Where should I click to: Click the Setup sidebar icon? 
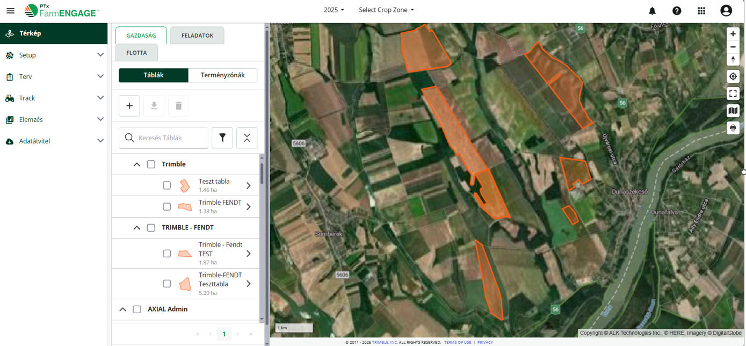pyautogui.click(x=10, y=55)
